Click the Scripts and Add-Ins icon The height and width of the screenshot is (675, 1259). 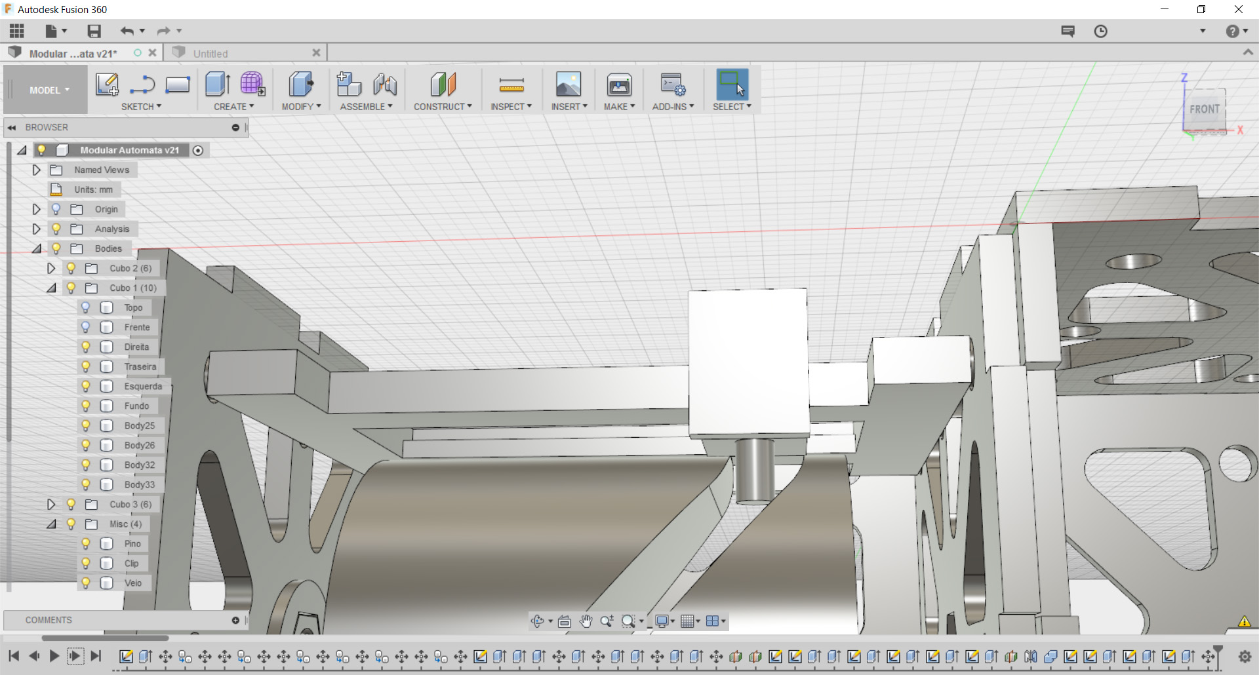click(673, 85)
